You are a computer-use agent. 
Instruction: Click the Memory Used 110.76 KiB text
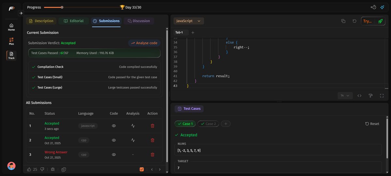coord(95,53)
